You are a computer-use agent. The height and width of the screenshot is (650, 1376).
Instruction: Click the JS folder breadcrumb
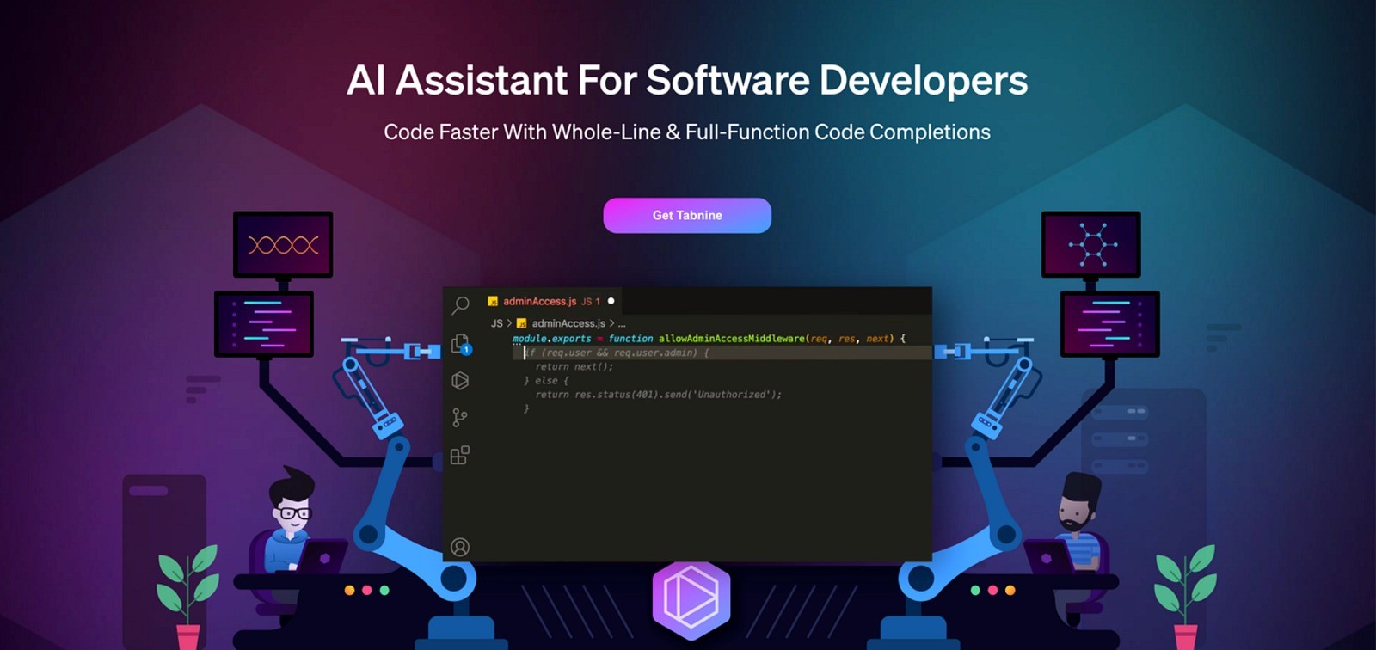(496, 323)
